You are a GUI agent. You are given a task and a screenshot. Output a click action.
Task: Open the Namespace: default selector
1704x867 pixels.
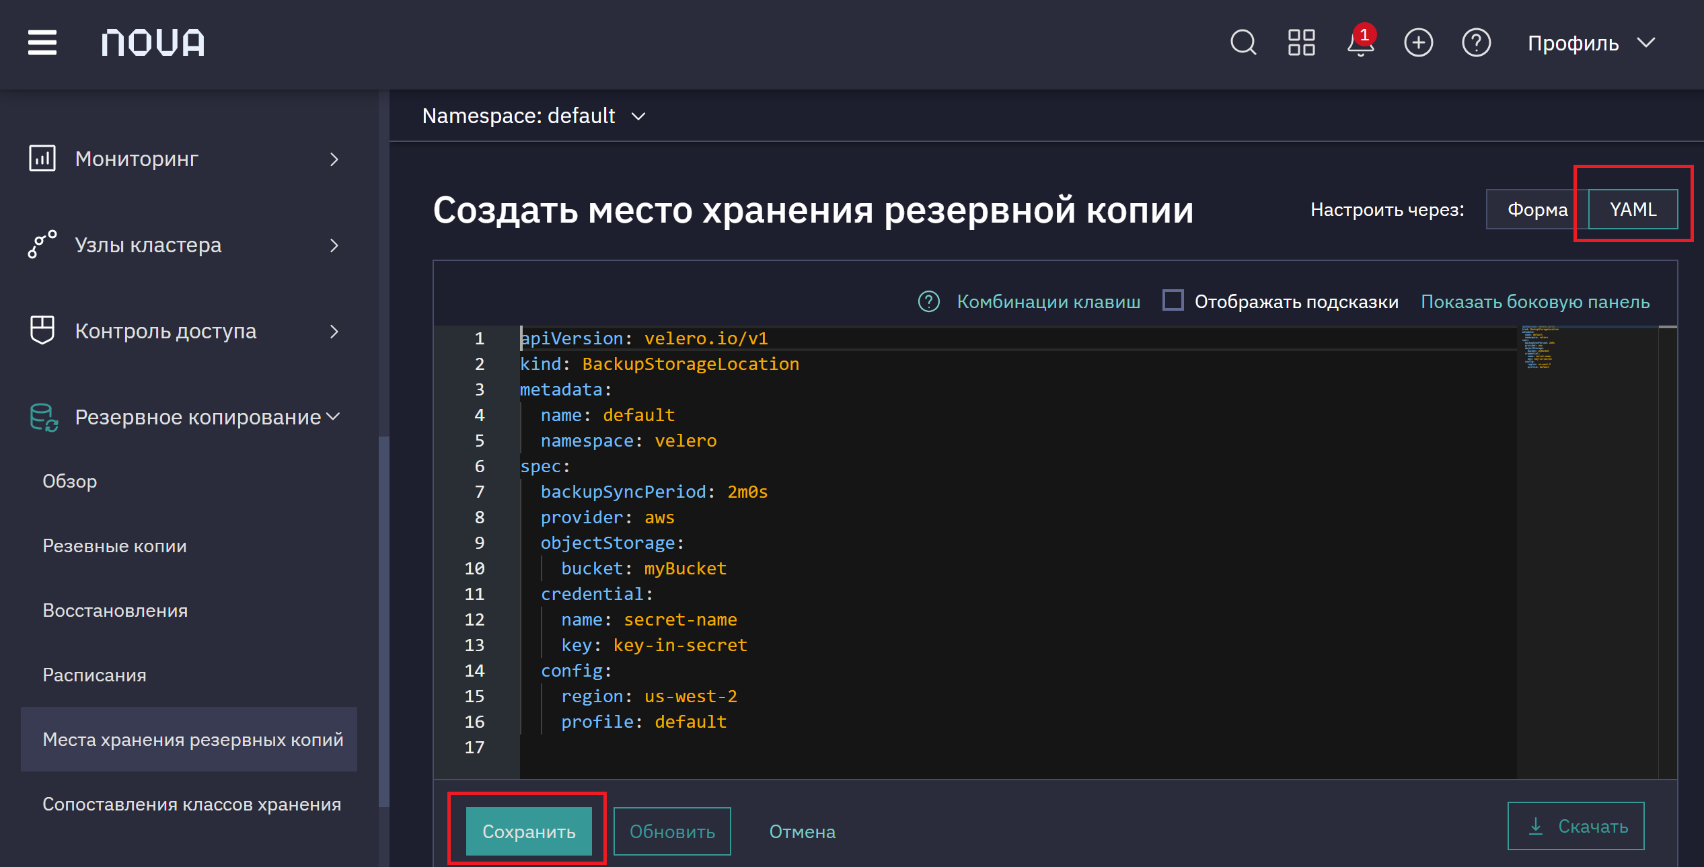tap(533, 116)
